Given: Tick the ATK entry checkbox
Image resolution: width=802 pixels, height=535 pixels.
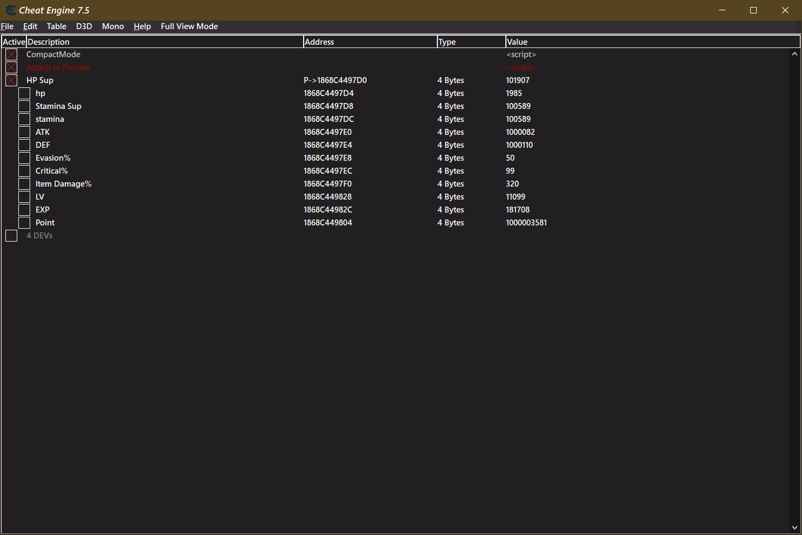Looking at the screenshot, I should tap(24, 132).
